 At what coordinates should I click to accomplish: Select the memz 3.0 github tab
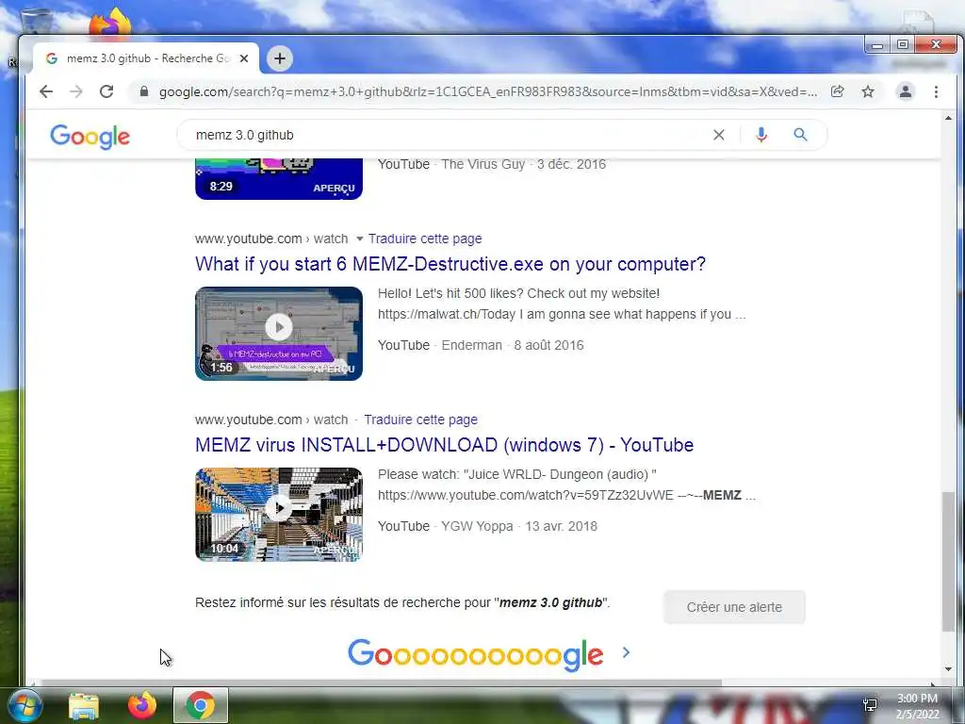[146, 58]
